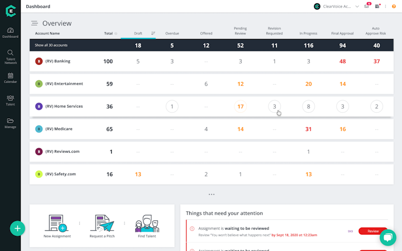The image size is (402, 251).
Task: Select the Revision Requested column header
Action: [x=274, y=31]
